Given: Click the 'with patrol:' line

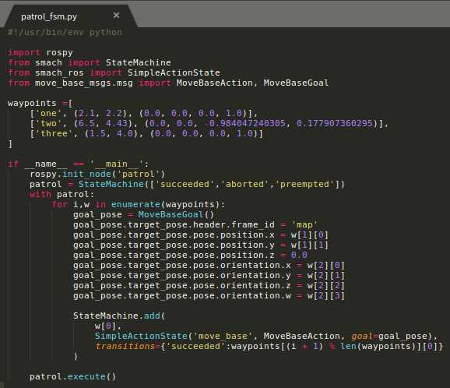Looking at the screenshot, I should 62,195.
